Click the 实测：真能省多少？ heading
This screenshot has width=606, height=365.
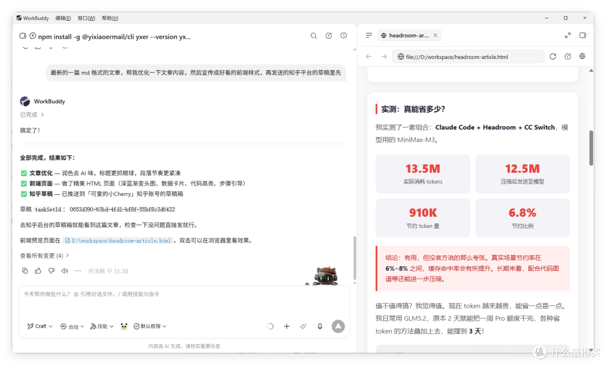tap(413, 109)
